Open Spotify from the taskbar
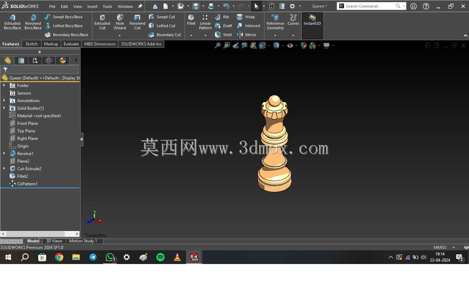 160,257
